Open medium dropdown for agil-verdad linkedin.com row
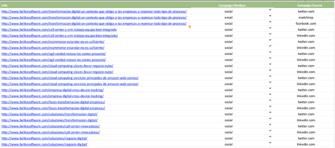This screenshot has width=335, height=148. (270, 58)
